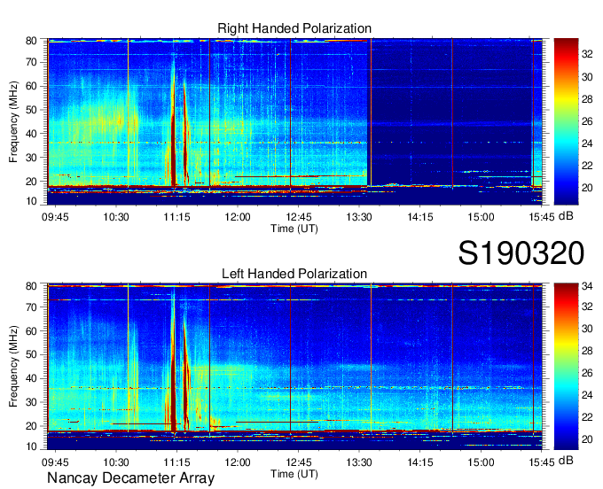Image resolution: width=603 pixels, height=489 pixels.
Task: Click the "dB" unit beside Right Handed colorbar
Action: (566, 216)
